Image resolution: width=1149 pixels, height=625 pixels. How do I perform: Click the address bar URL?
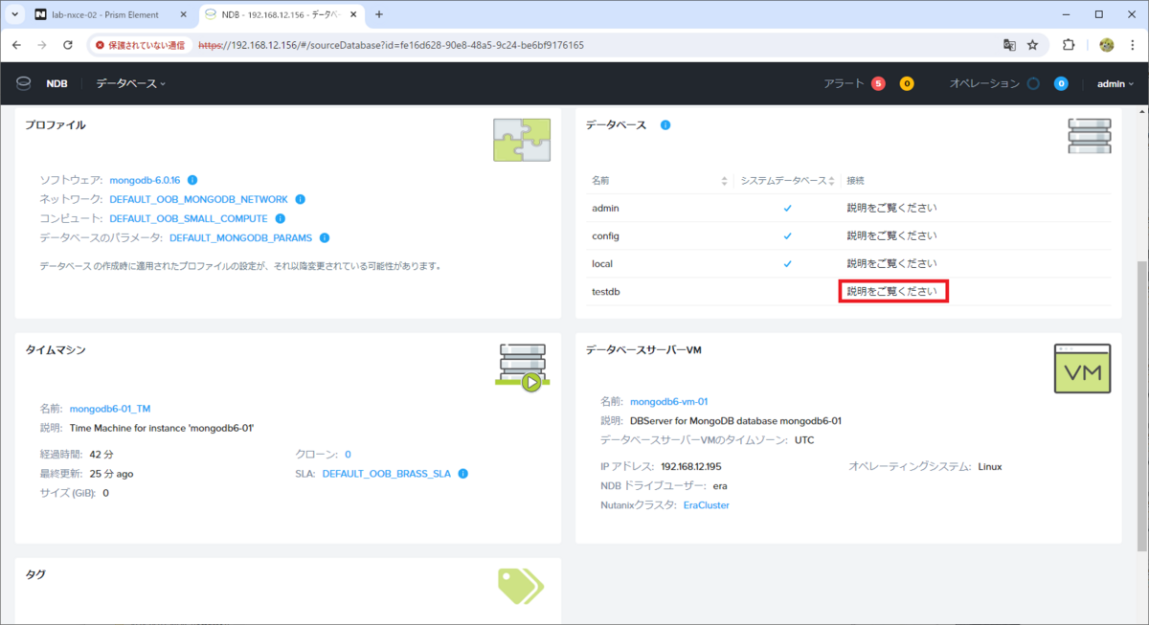pos(391,45)
